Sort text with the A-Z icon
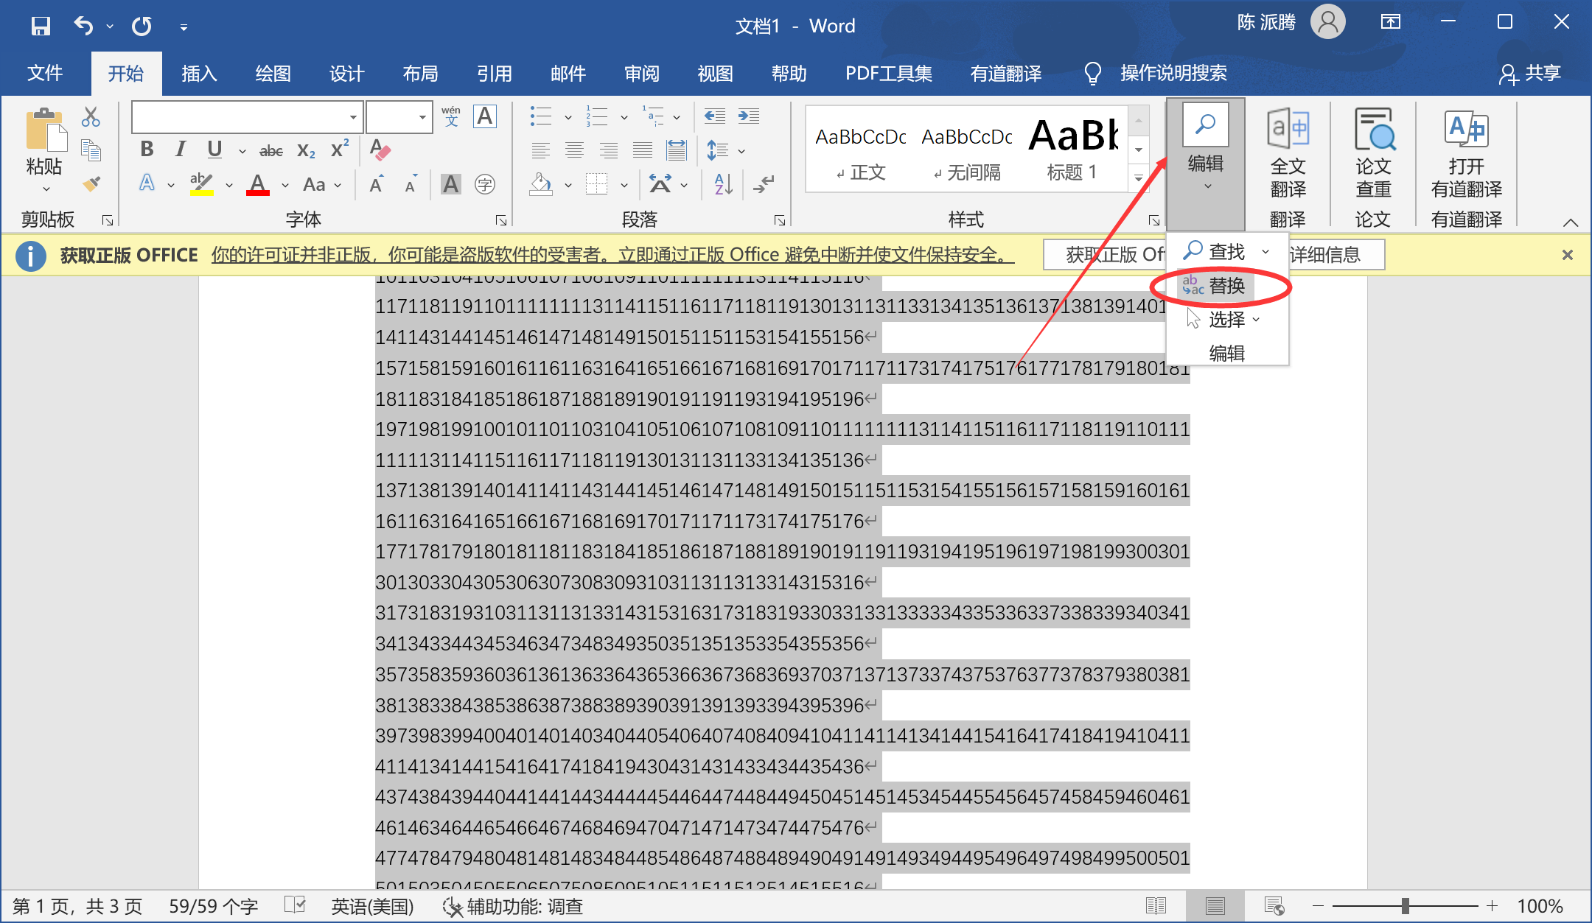This screenshot has height=923, width=1592. pyautogui.click(x=723, y=184)
